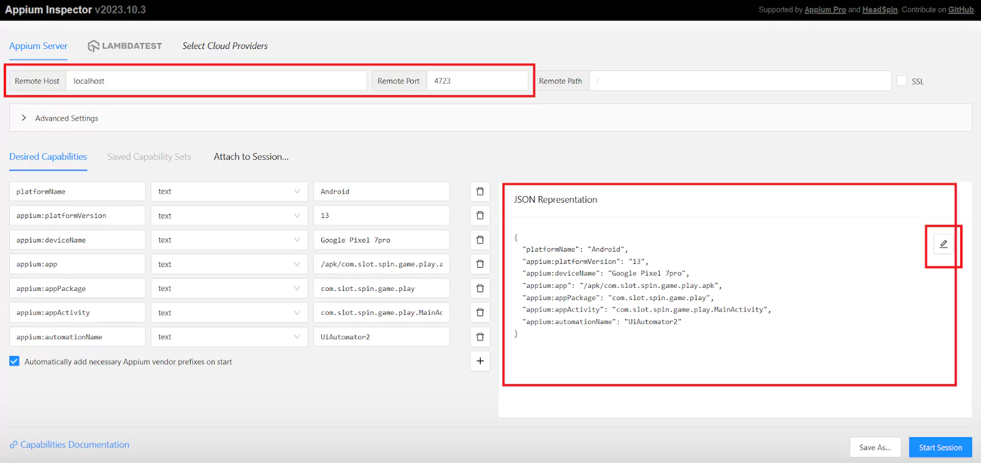Edit the Google Pixel 7pro value field

(381, 239)
